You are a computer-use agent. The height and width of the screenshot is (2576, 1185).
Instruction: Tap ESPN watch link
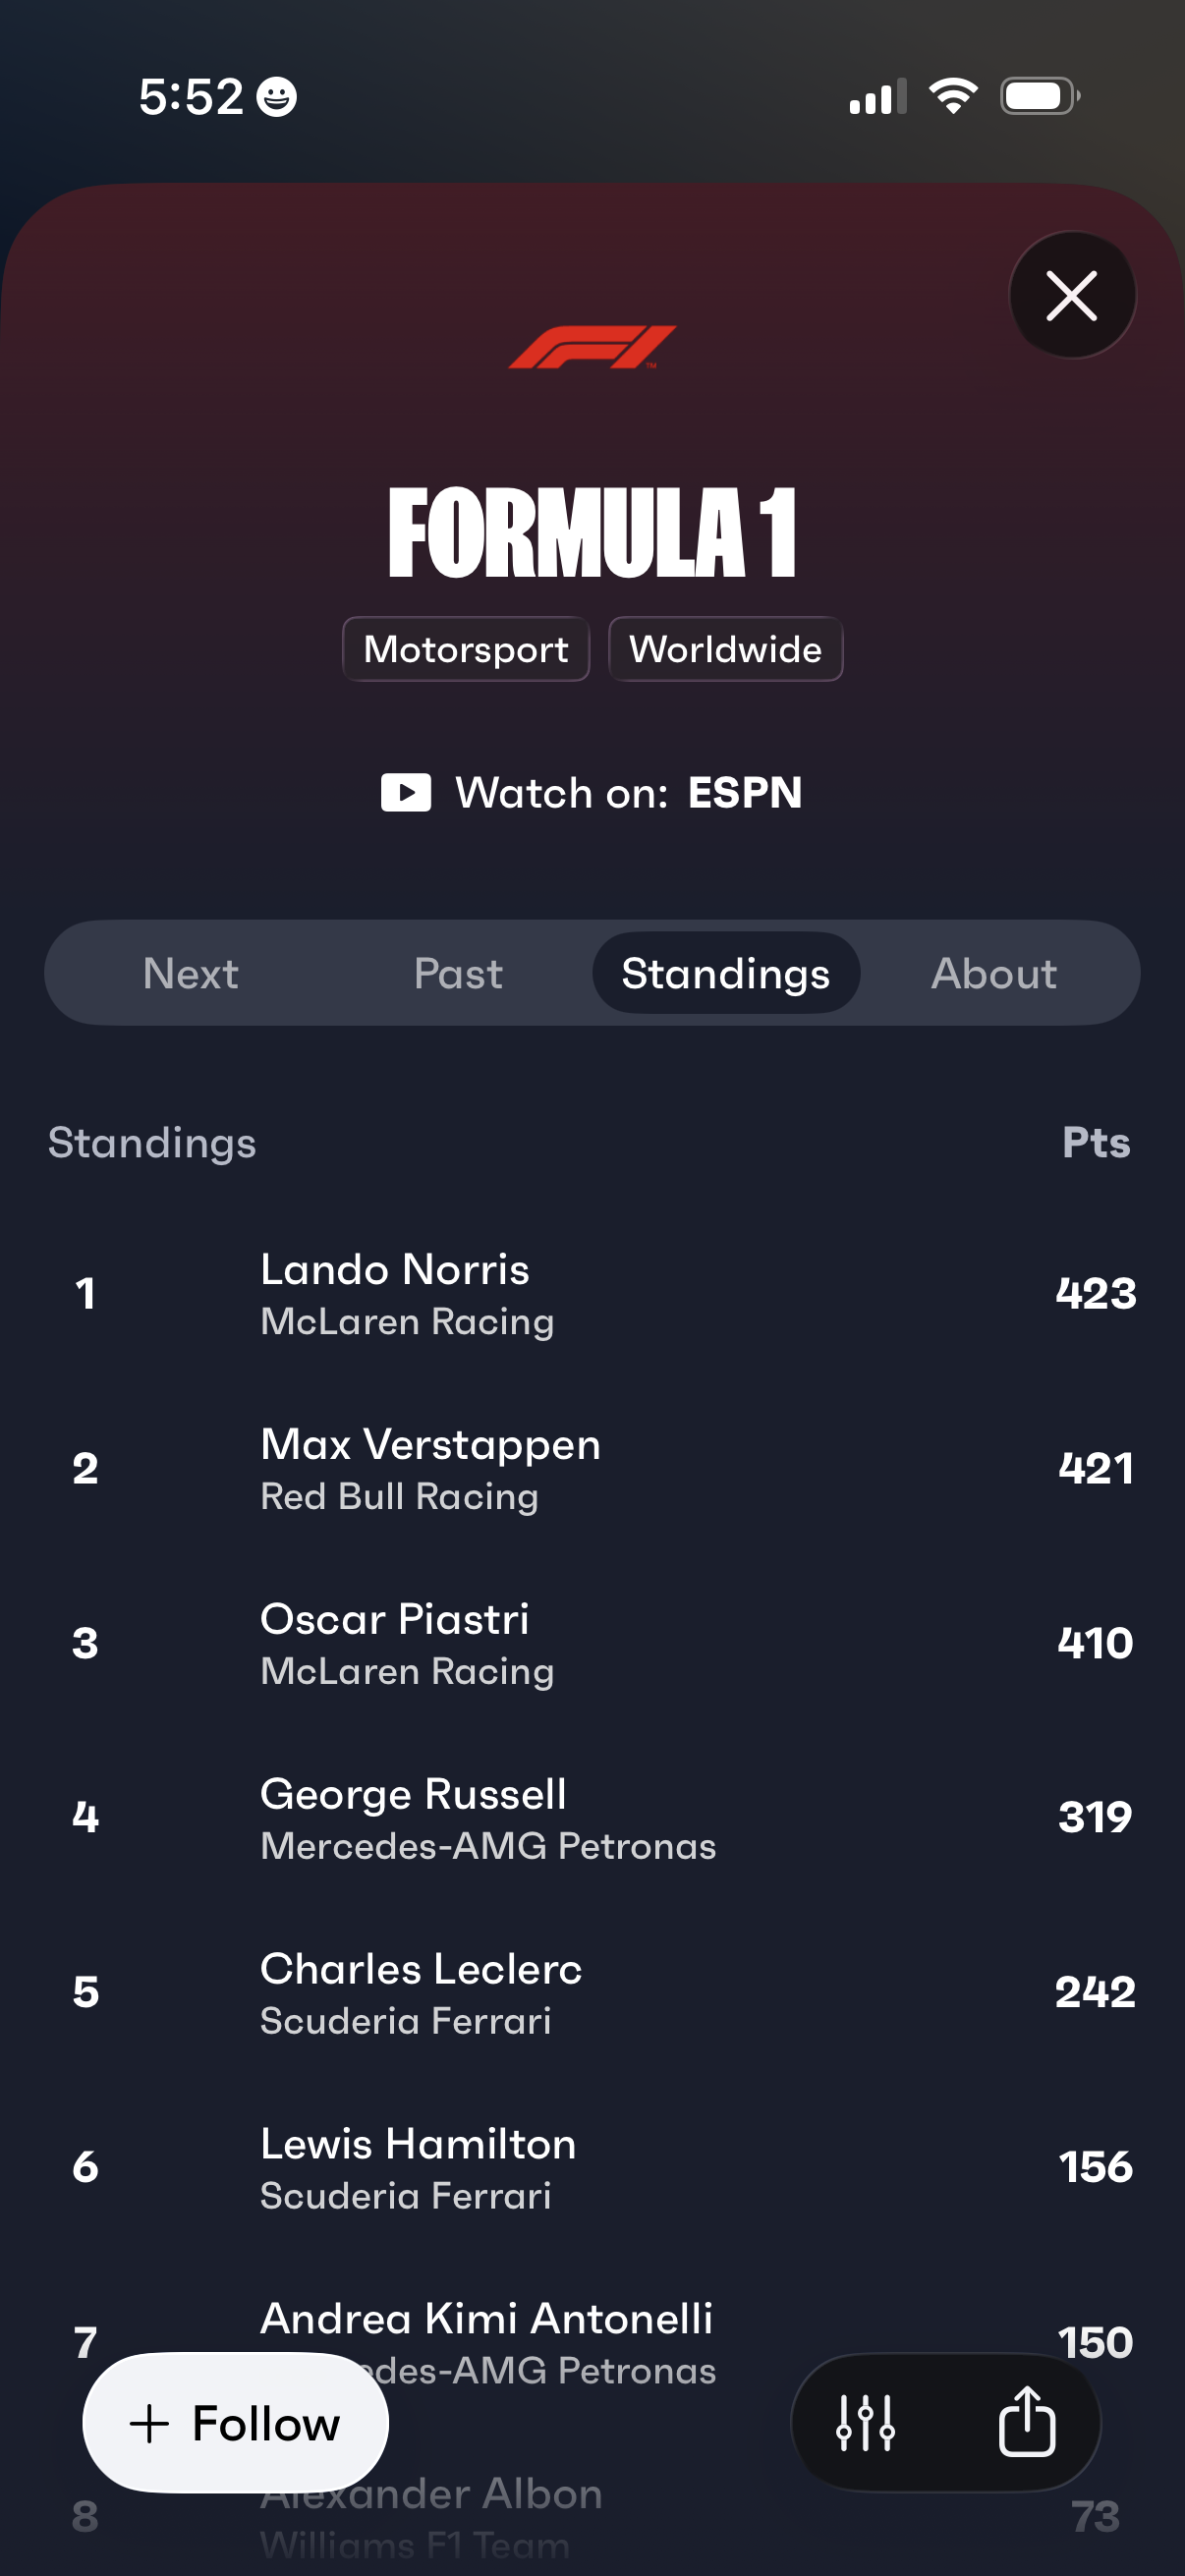744,793
